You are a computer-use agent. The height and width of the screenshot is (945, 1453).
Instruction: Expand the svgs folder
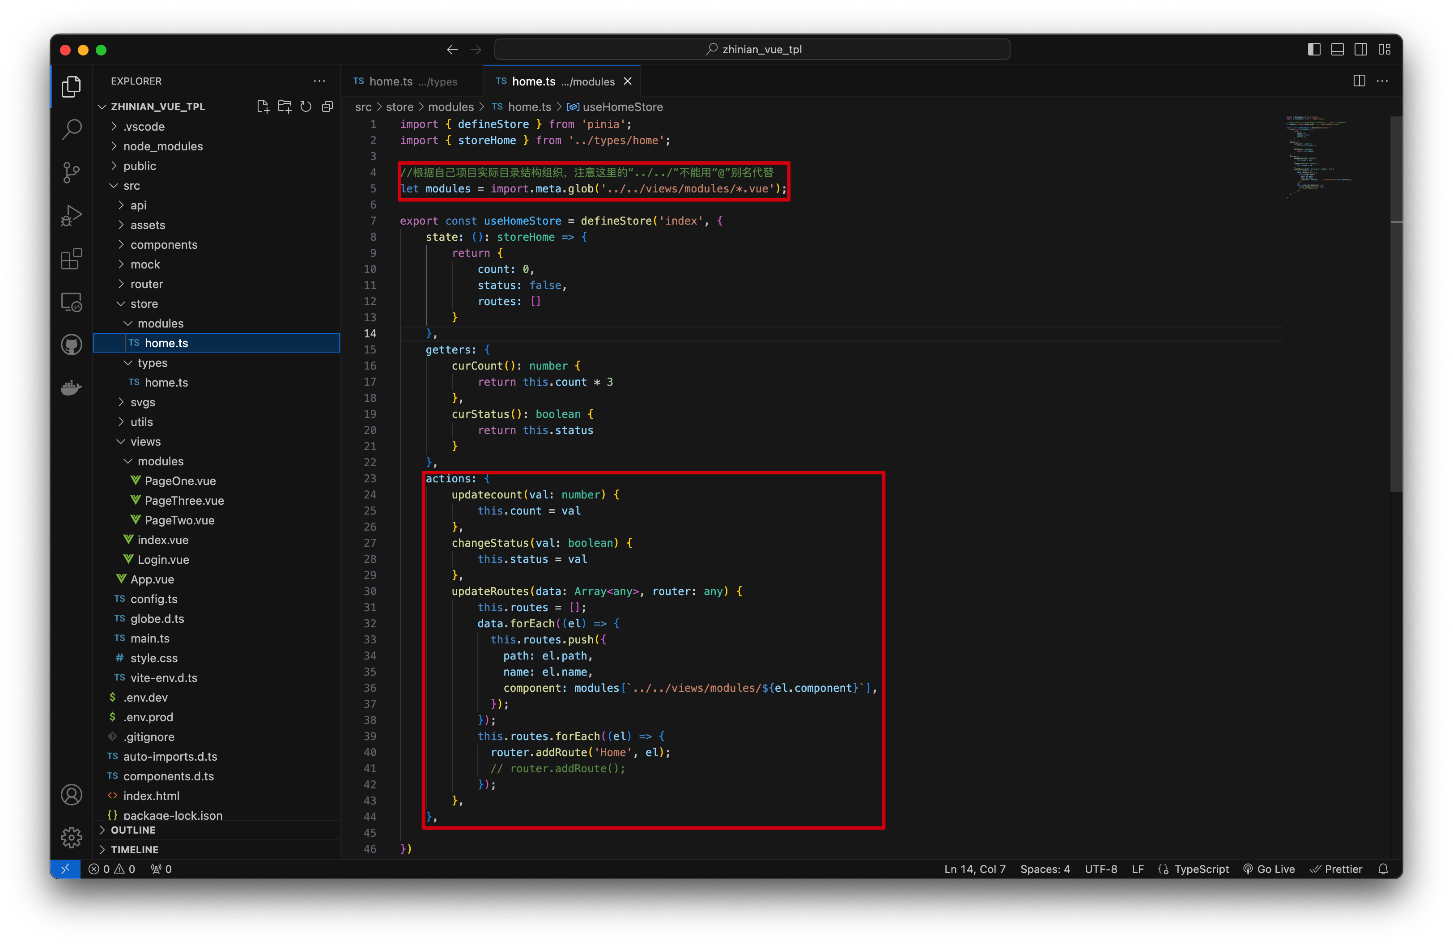(216, 402)
